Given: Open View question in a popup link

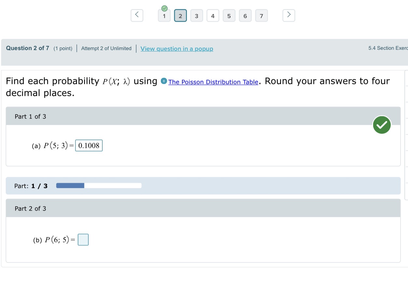Looking at the screenshot, I should [177, 49].
